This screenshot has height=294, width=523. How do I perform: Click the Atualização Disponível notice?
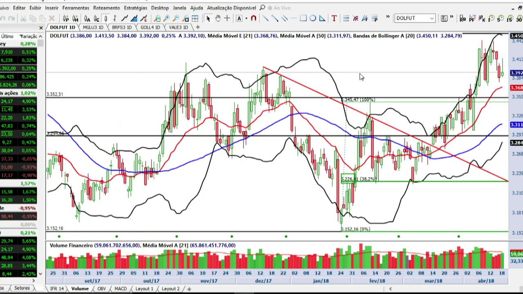point(232,8)
